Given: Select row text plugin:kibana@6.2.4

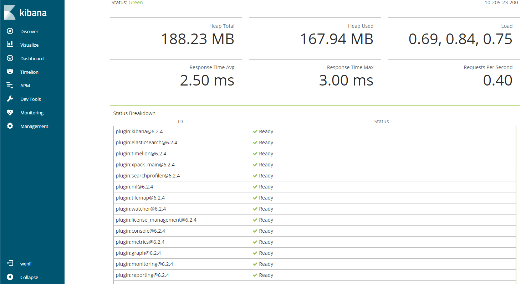Looking at the screenshot, I should pyautogui.click(x=139, y=131).
